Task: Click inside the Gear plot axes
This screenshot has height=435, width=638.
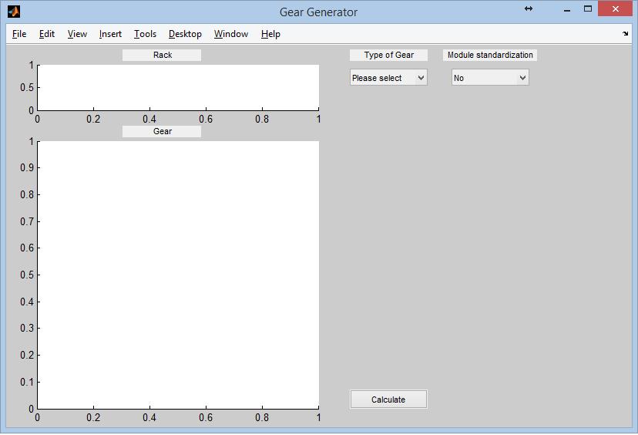Action: (x=178, y=275)
